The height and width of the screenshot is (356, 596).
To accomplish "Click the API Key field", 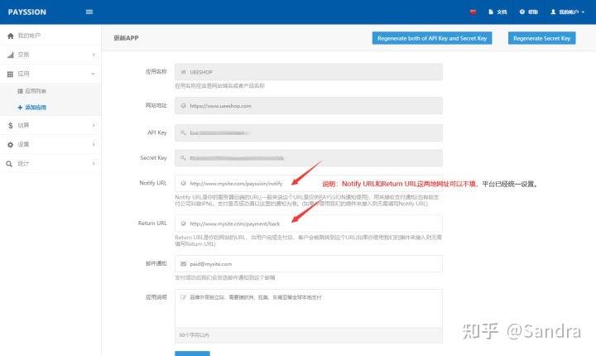I will [309, 132].
